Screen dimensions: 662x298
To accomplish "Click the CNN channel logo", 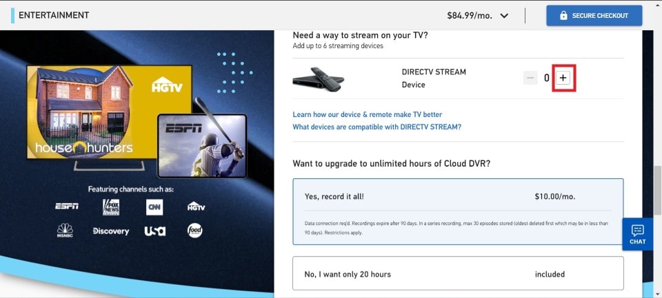I will [x=154, y=207].
